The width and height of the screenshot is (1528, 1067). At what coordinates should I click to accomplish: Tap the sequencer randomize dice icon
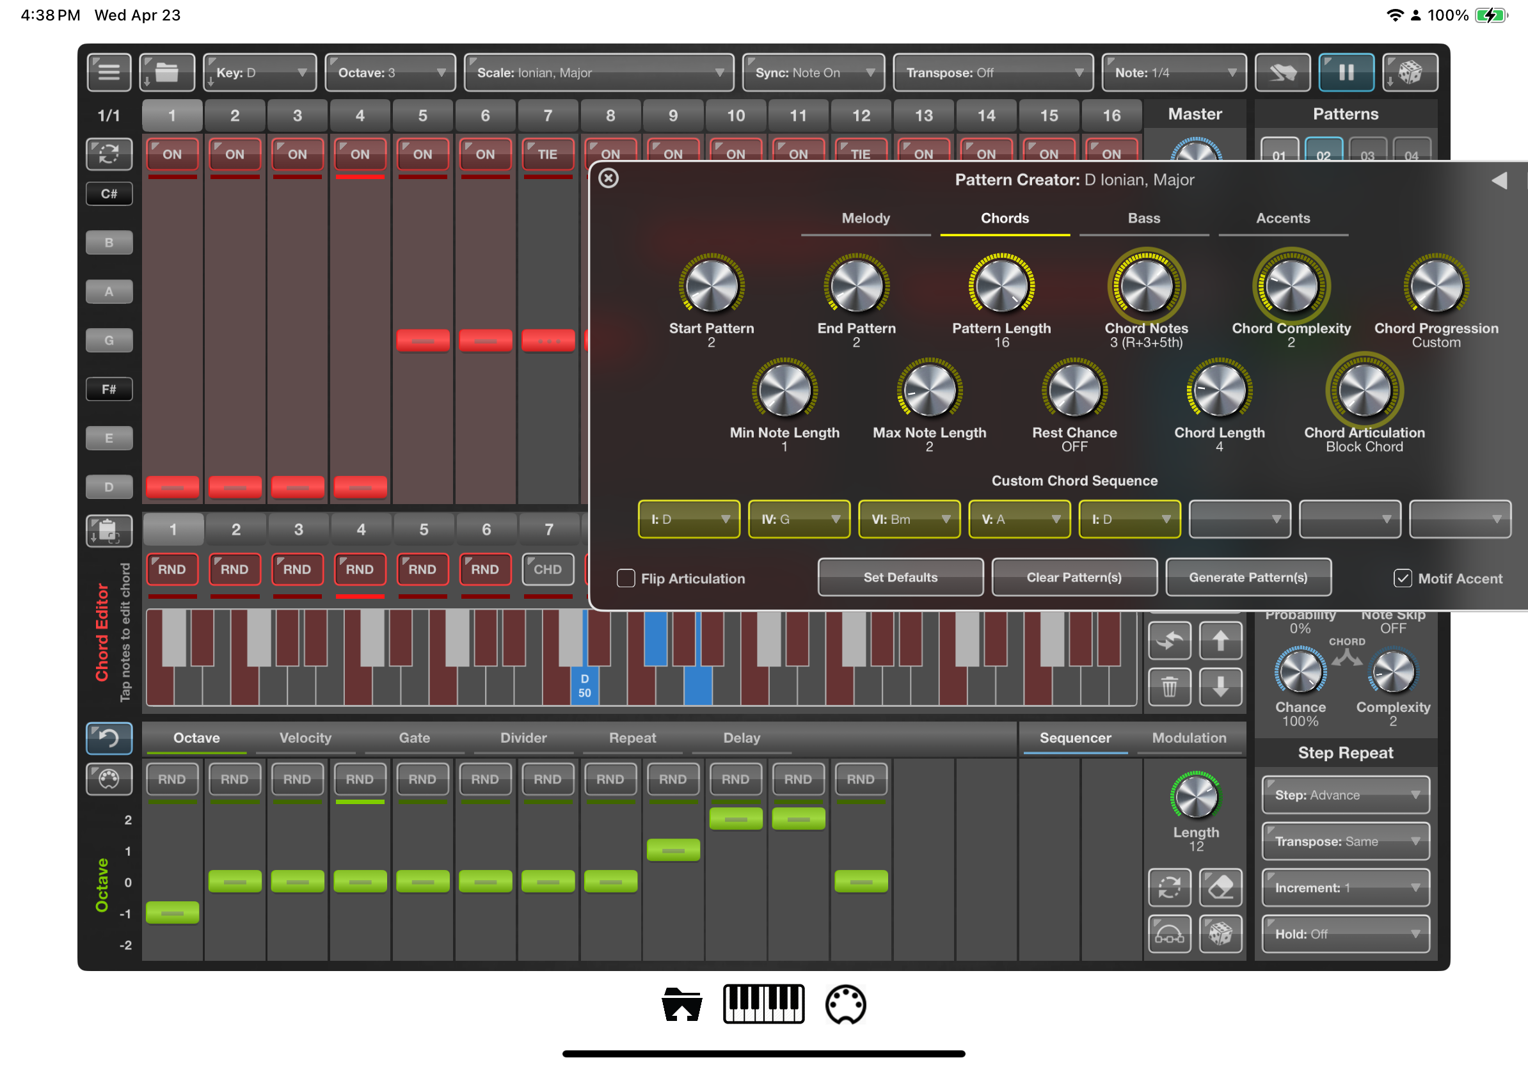click(x=1220, y=934)
